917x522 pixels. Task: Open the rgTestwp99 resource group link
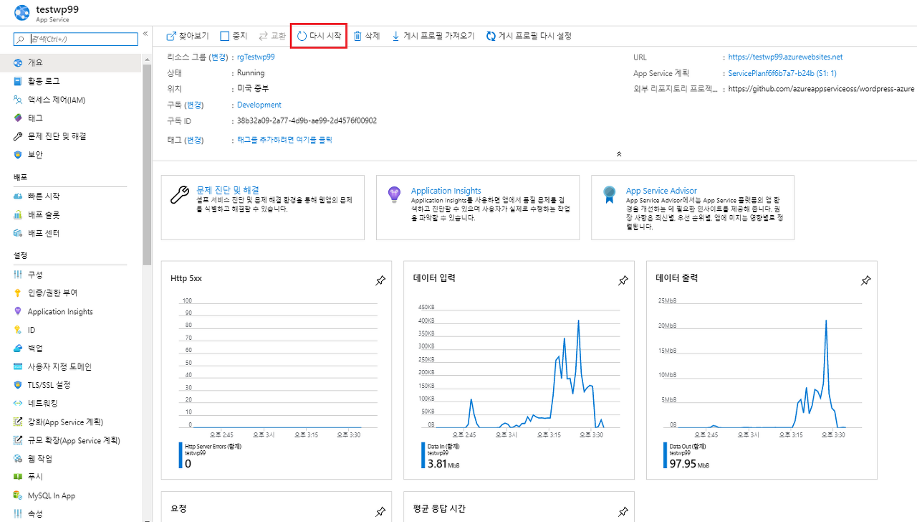pyautogui.click(x=256, y=57)
